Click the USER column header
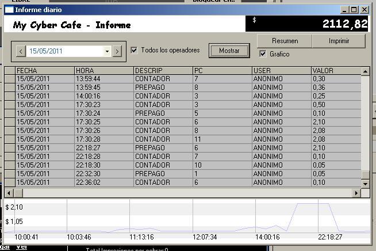This screenshot has height=251, width=376. (282, 71)
